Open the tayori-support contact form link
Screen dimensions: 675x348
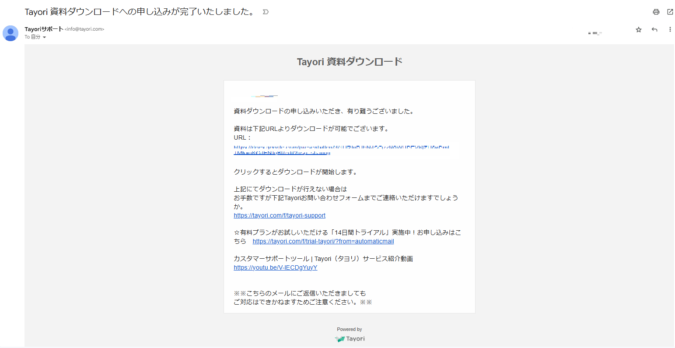(279, 215)
